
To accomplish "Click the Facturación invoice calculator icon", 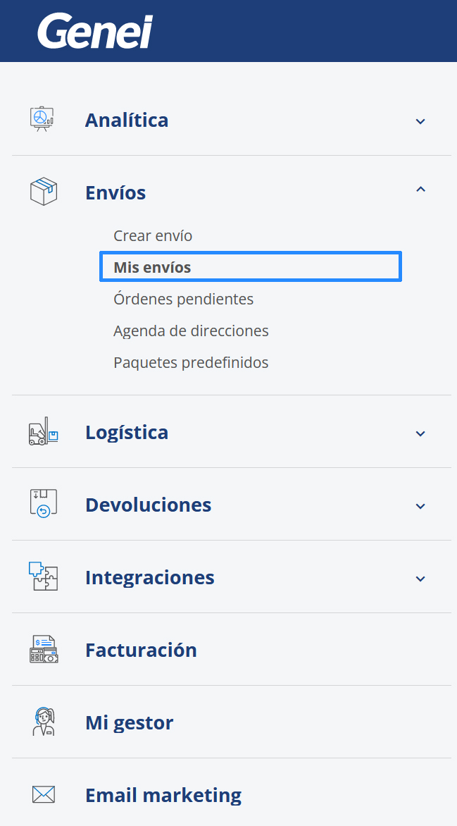I will [43, 649].
